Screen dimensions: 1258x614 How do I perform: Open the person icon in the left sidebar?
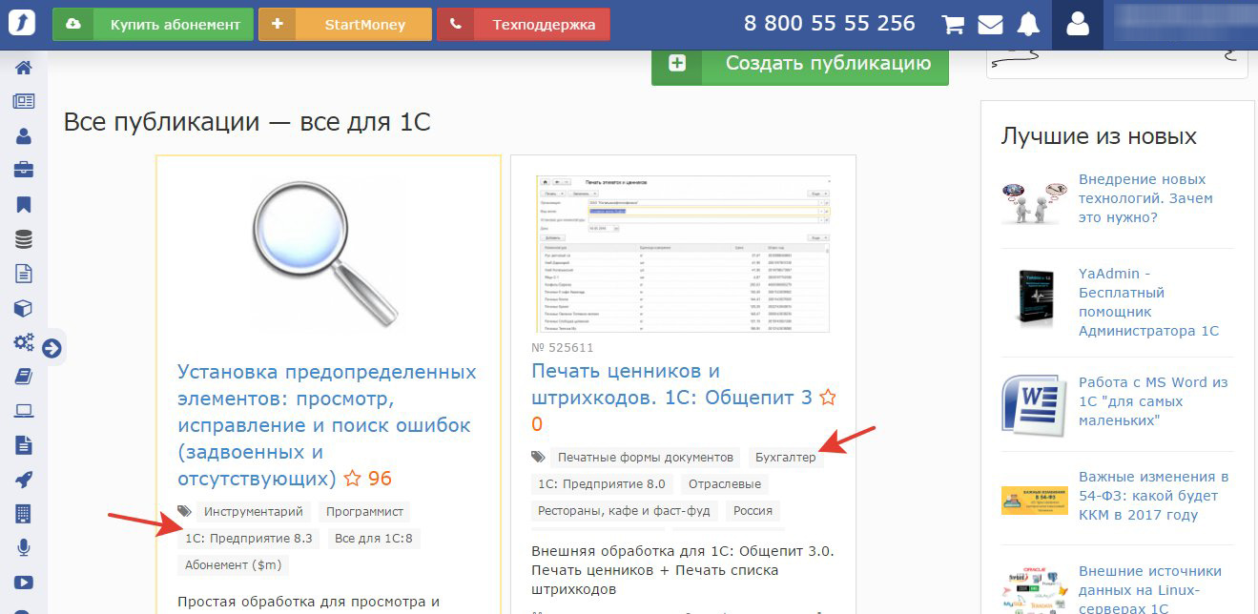pos(23,136)
